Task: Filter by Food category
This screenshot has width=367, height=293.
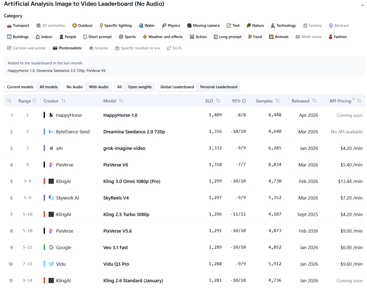Action: point(255,37)
